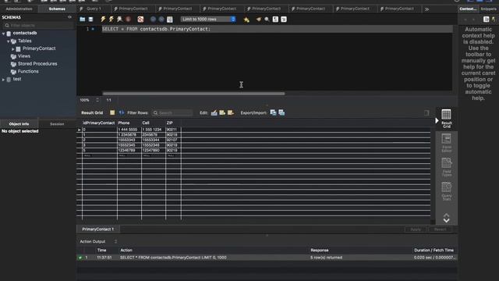The width and height of the screenshot is (499, 281).
Task: Switch to the Administration tab
Action: [19, 9]
